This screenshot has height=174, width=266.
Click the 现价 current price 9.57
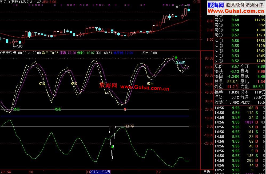(235, 66)
